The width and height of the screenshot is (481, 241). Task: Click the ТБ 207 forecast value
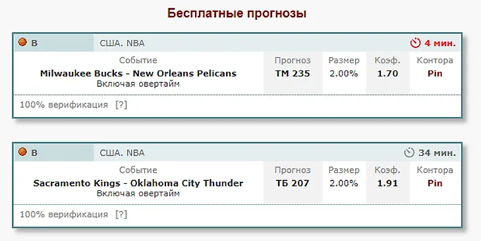(293, 183)
